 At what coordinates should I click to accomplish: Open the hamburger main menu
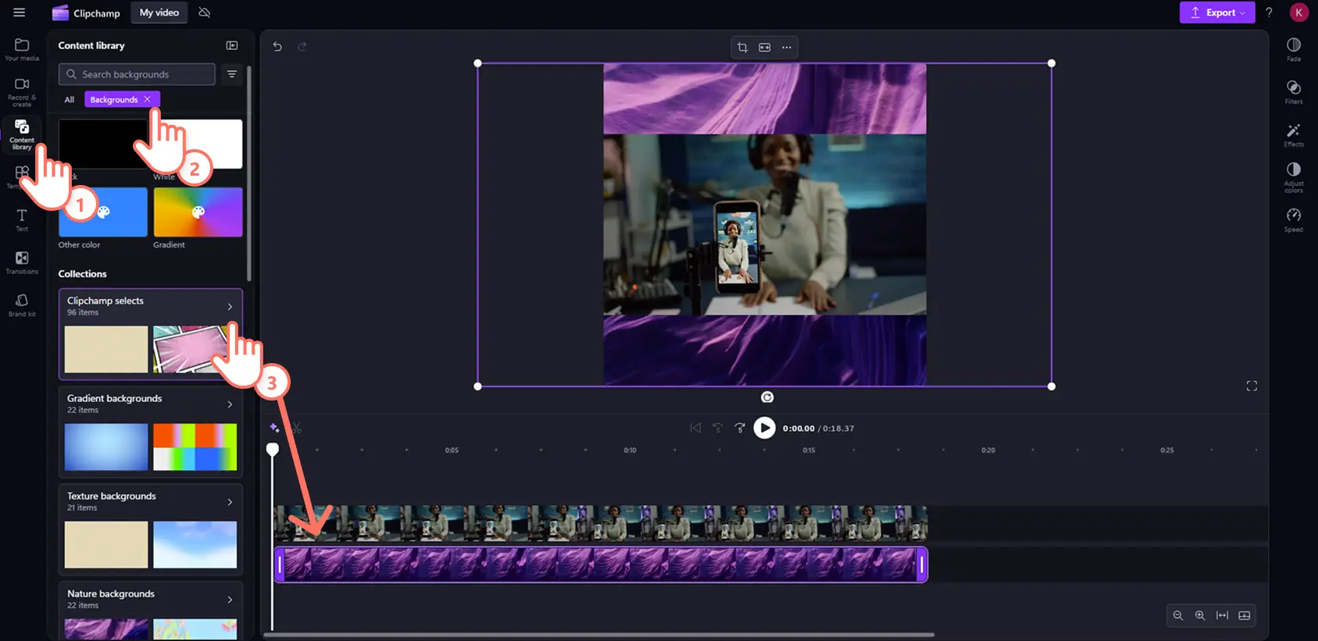(20, 12)
